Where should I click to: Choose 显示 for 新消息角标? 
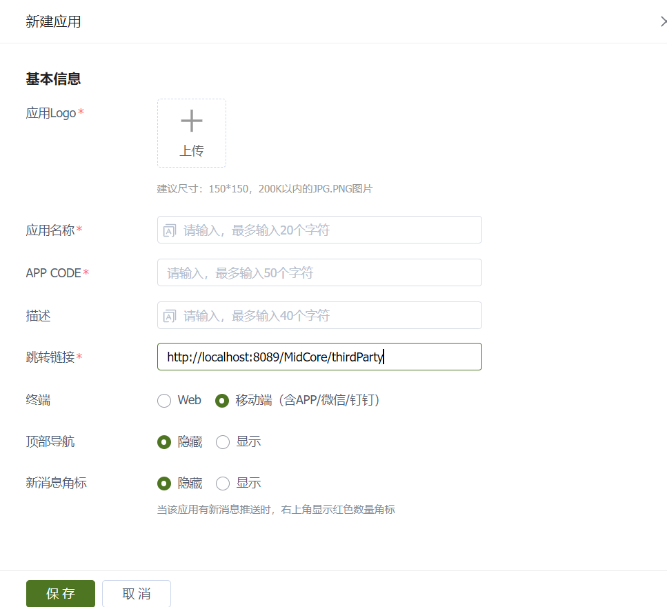coord(223,484)
